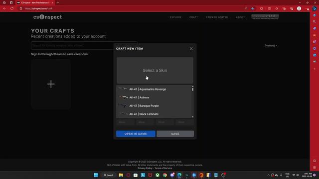Switch to Microsoft Edge on taskbar
This screenshot has height=179, width=319.
[179, 175]
